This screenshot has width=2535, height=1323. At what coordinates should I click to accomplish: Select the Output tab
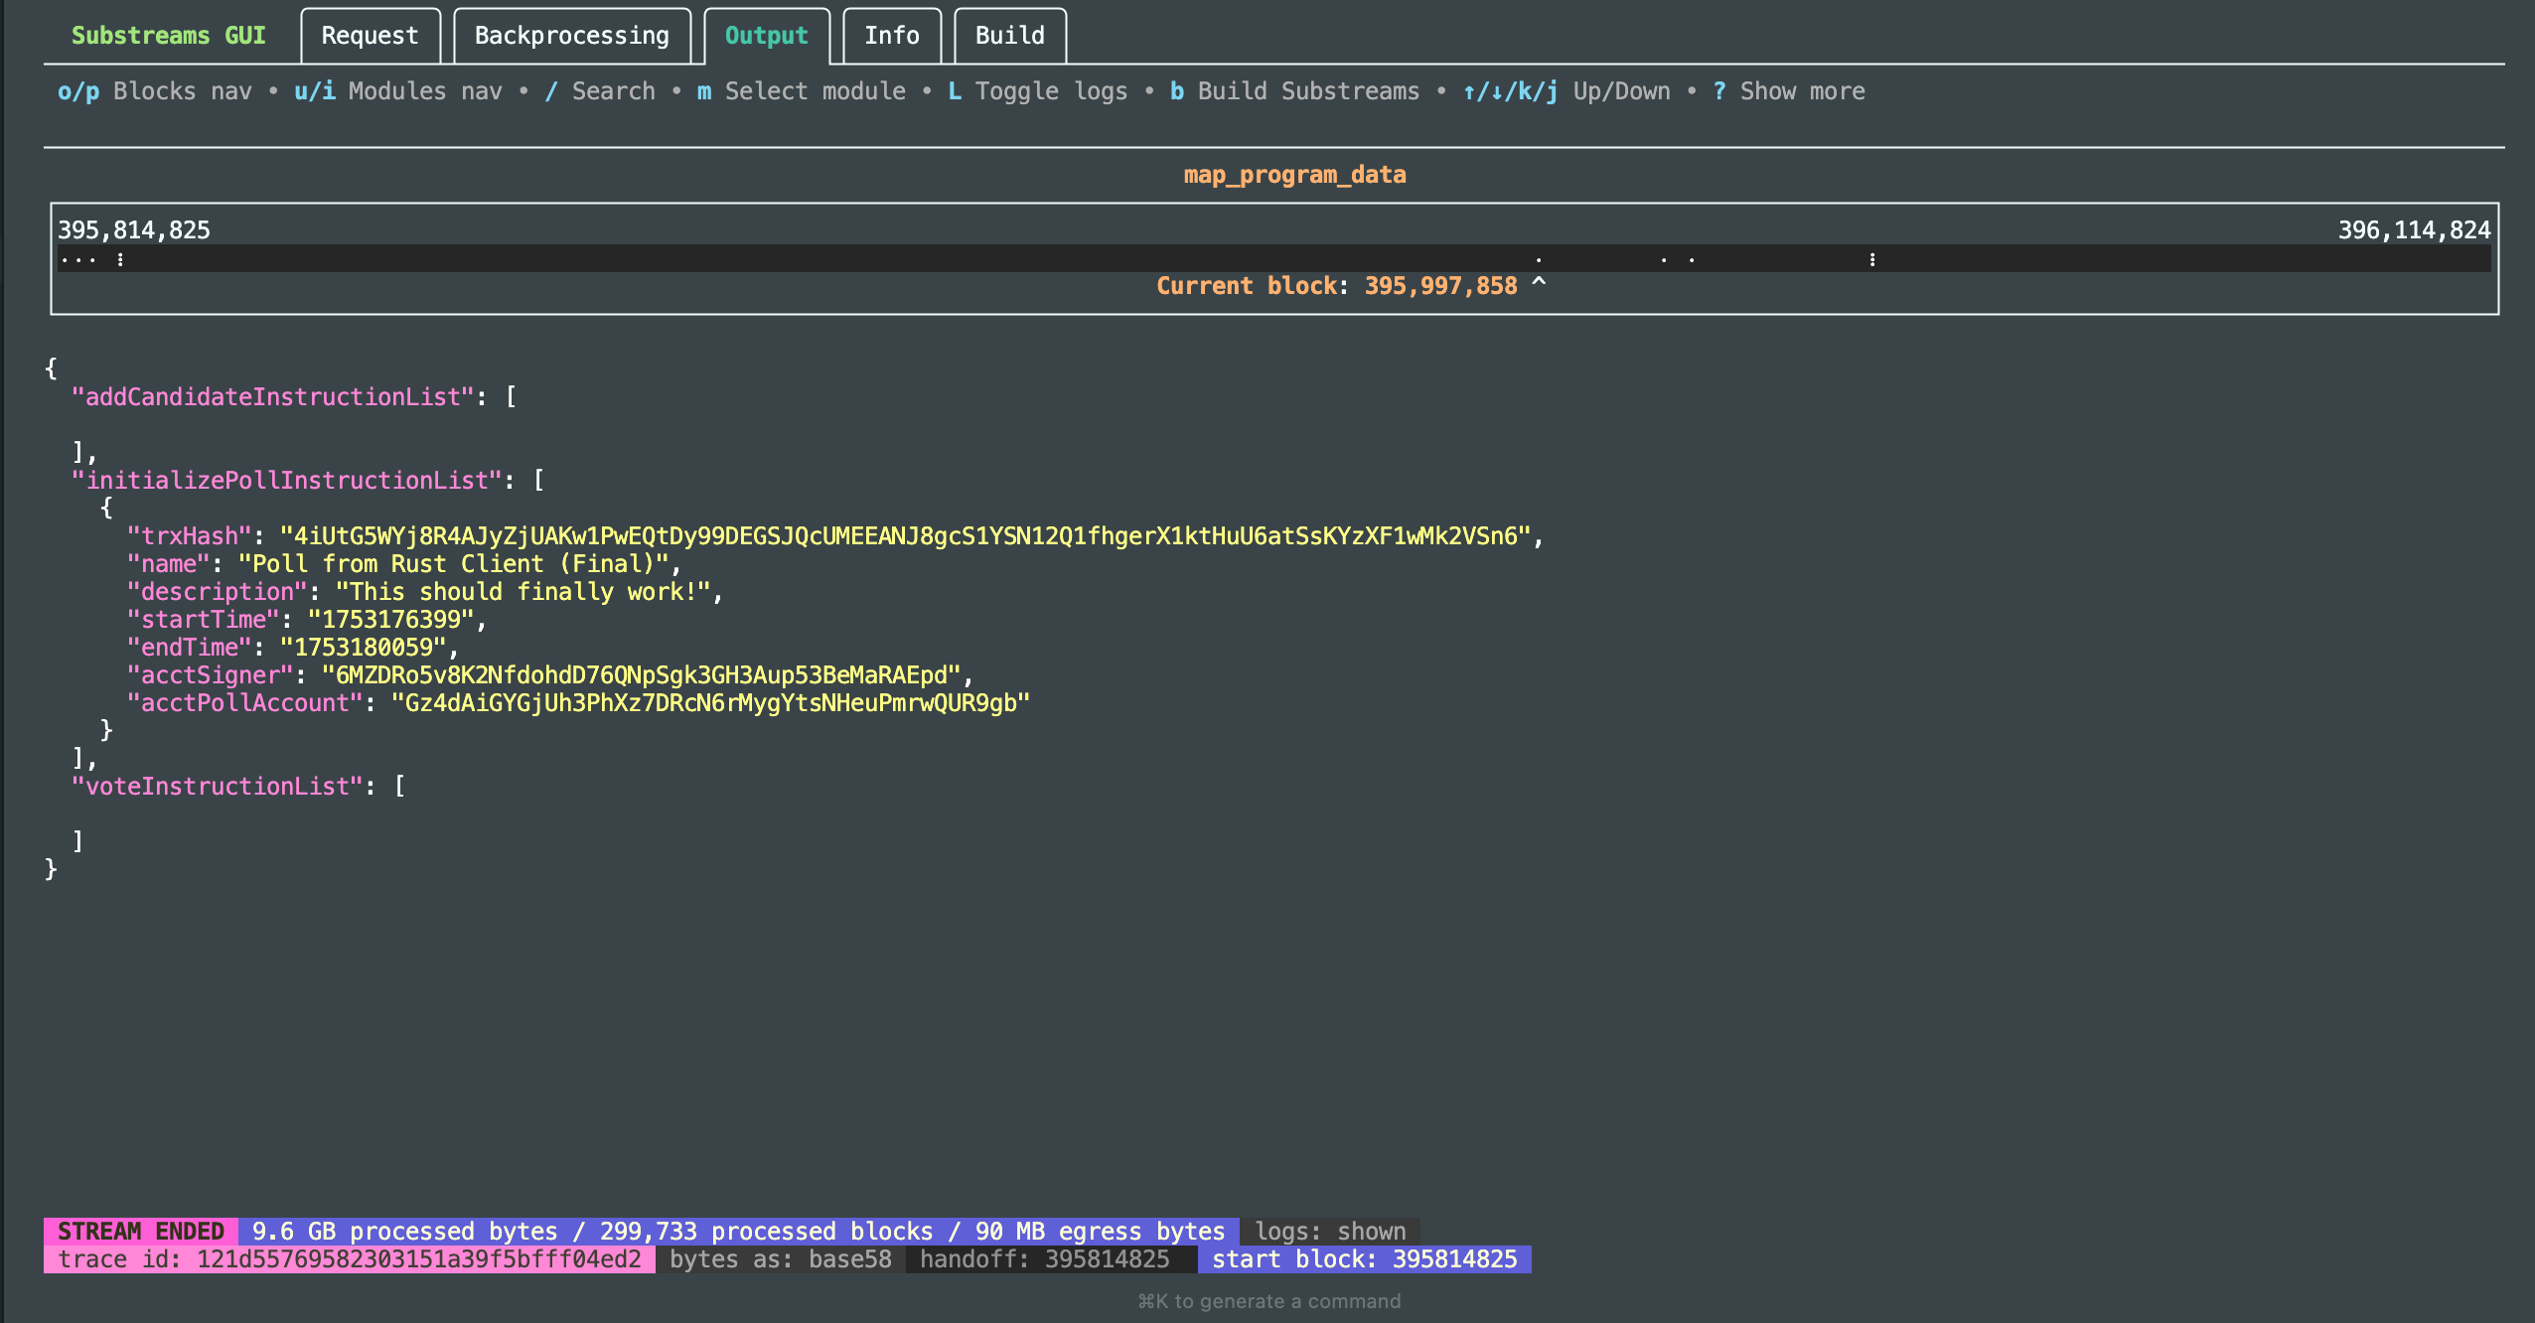click(766, 36)
